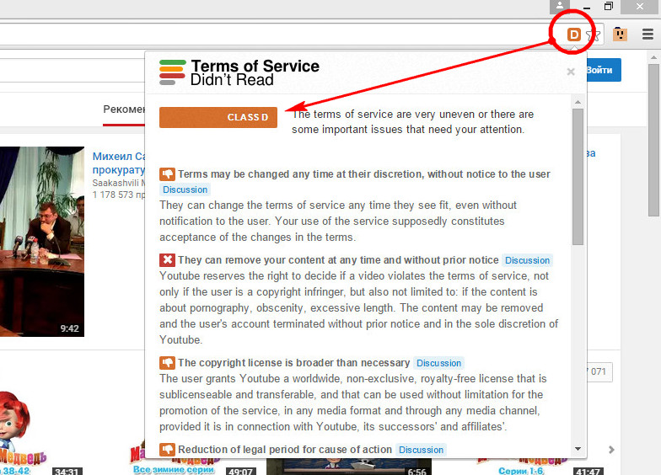Click the Terms of Service Didn't Read logo
The height and width of the screenshot is (475, 661).
pos(239,72)
